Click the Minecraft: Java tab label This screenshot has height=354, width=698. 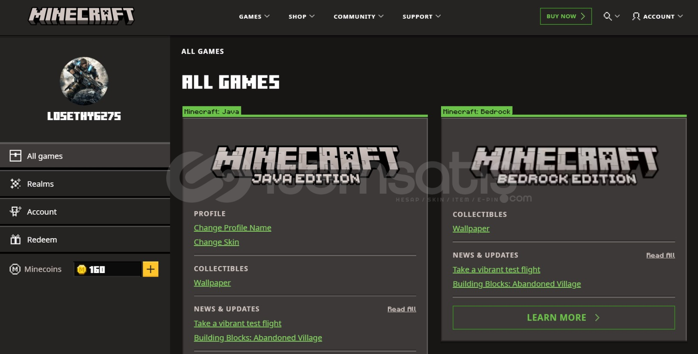212,111
